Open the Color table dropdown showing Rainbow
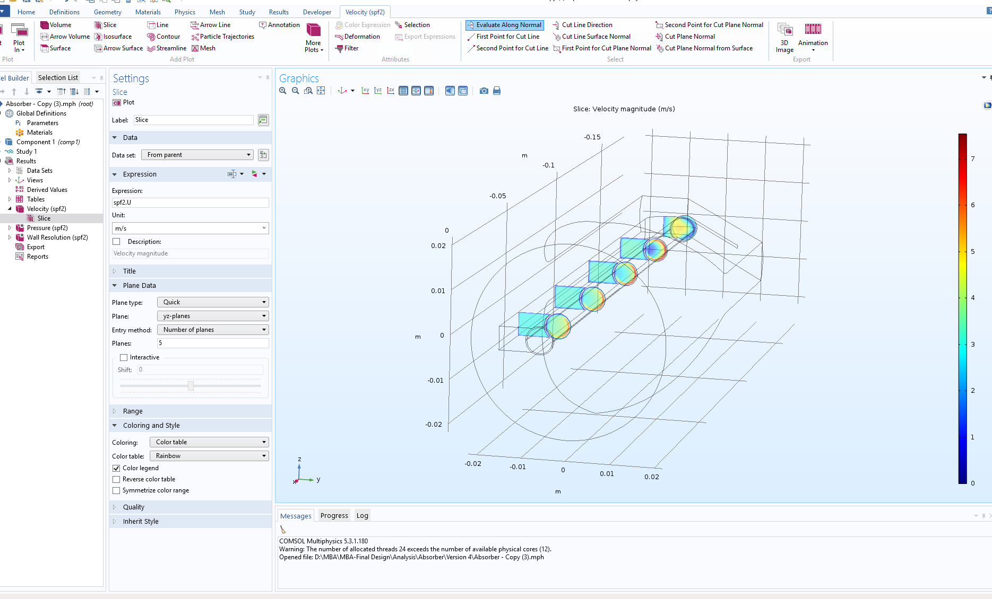This screenshot has height=599, width=992. point(210,456)
